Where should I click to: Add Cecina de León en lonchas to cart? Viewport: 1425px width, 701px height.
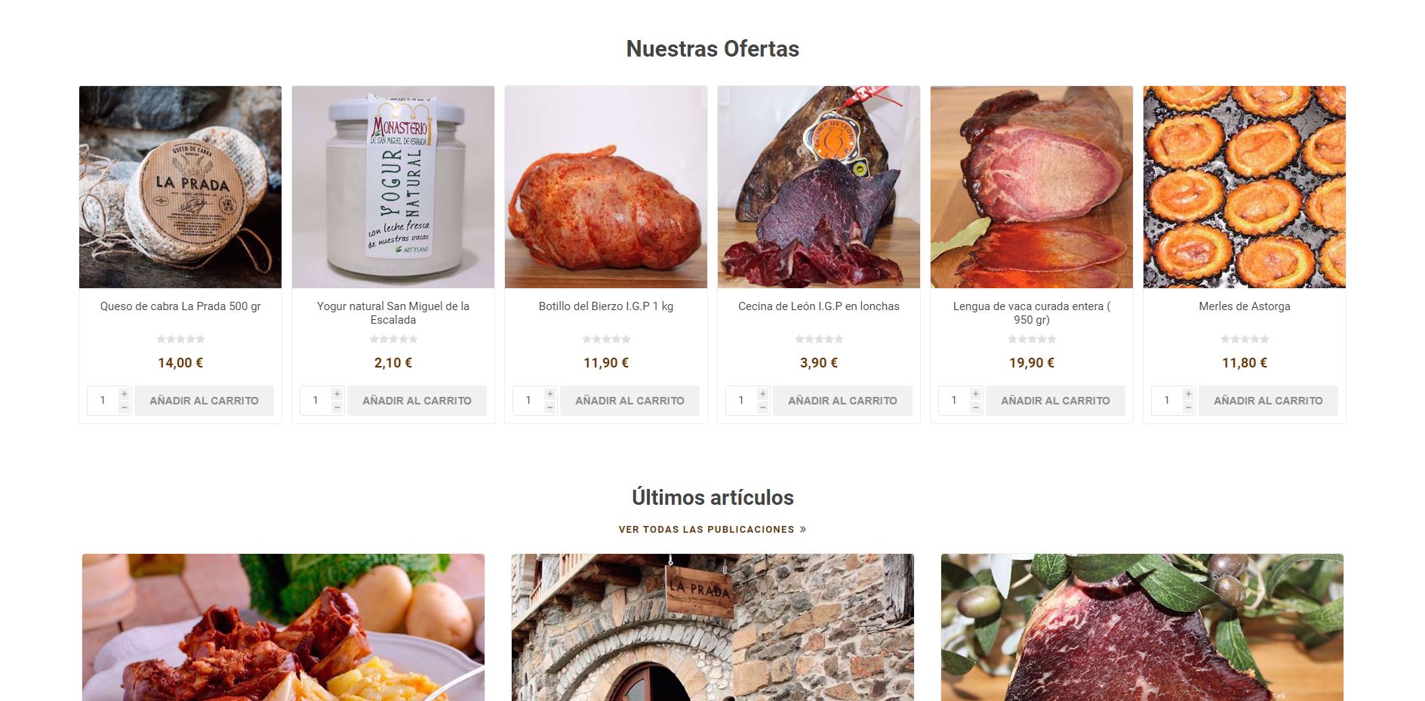coord(842,401)
